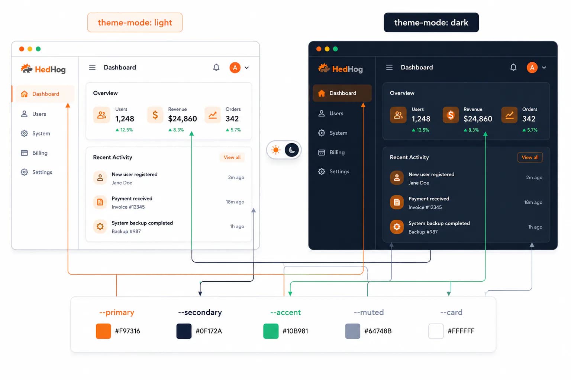Click the #0F172A hex code
Screen dimensions: 571x380
point(209,331)
